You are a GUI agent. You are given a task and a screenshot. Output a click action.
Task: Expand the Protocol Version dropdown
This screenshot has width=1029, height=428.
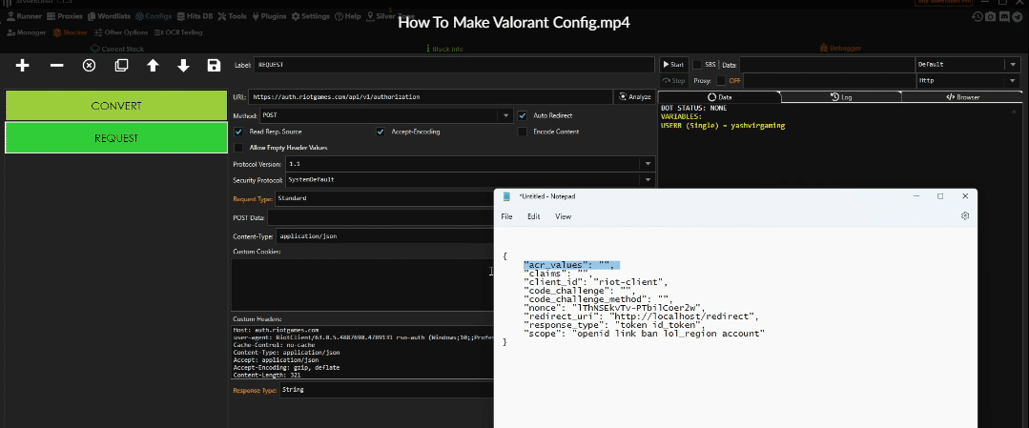648,164
